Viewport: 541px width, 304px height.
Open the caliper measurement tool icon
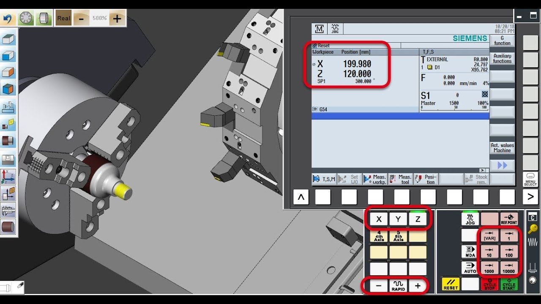click(8, 209)
